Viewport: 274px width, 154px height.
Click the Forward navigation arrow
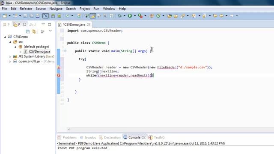coord(232,16)
